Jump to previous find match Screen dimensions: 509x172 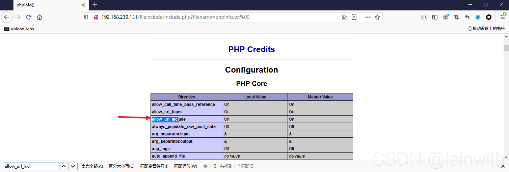coord(64,166)
